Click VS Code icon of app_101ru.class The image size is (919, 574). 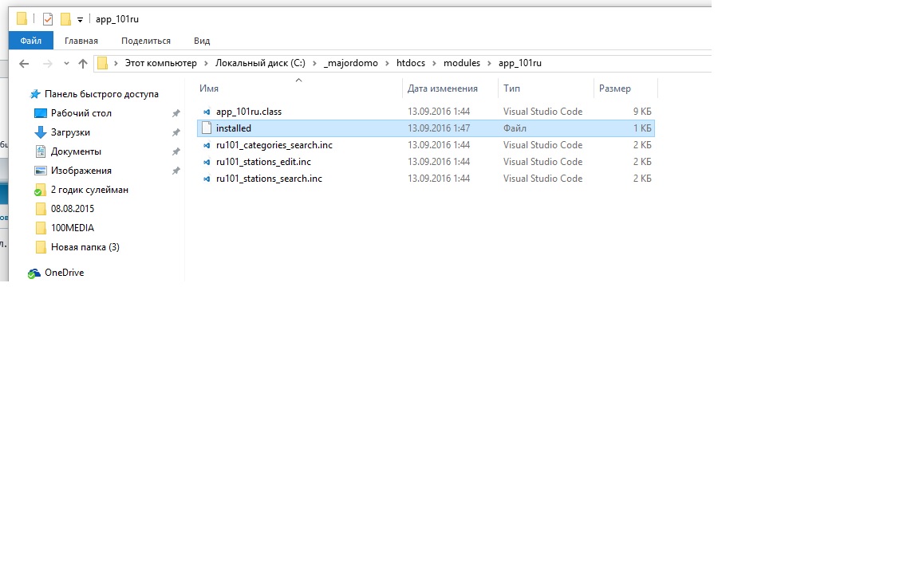[207, 112]
